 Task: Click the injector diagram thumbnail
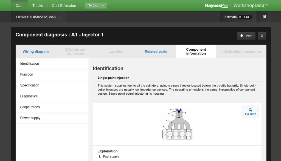click(177, 124)
